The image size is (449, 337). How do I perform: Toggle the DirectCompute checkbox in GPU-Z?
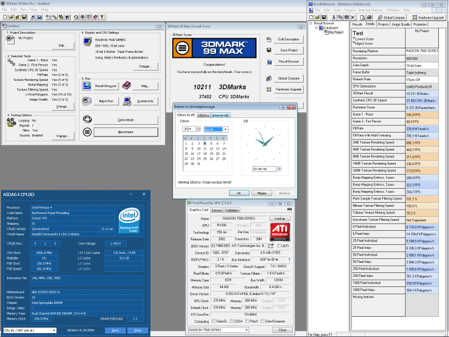pyautogui.click(x=262, y=321)
